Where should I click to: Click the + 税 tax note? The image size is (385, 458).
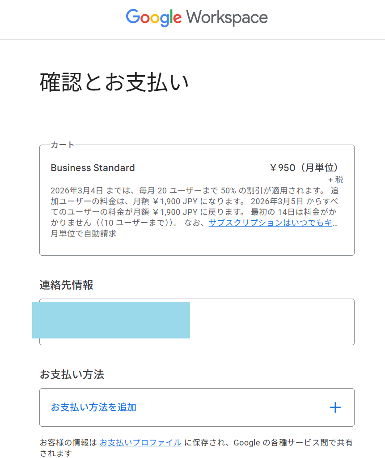[x=335, y=180]
